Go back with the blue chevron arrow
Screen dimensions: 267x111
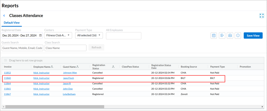coord(4,16)
